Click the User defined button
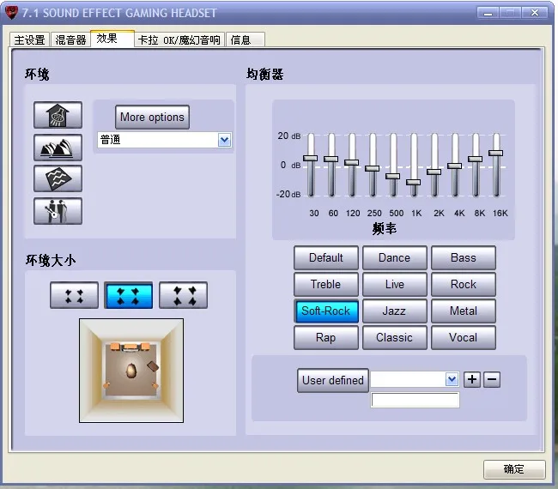Viewport: 558px width, 489px height. pos(333,380)
